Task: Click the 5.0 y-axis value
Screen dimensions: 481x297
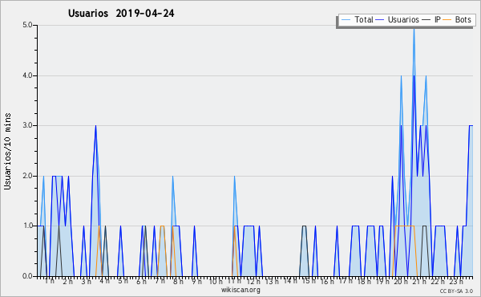Action: (27, 25)
